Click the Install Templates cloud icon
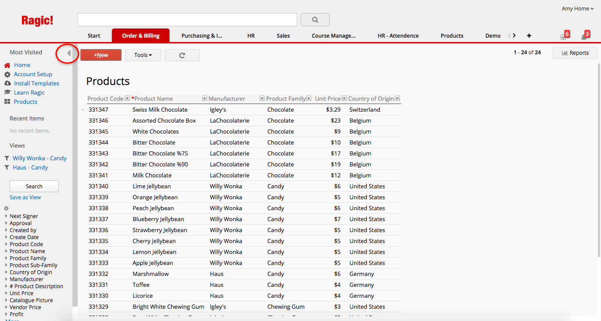Viewport: 601px width, 321px height. [7, 83]
